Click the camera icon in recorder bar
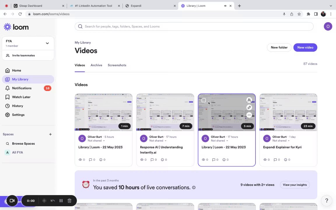The width and height of the screenshot is (336, 210). (x=12, y=201)
